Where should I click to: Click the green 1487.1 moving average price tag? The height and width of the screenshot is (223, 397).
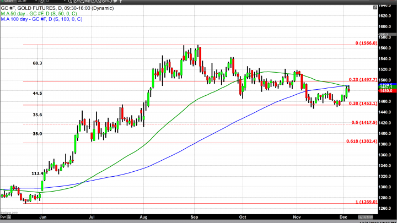pyautogui.click(x=386, y=87)
